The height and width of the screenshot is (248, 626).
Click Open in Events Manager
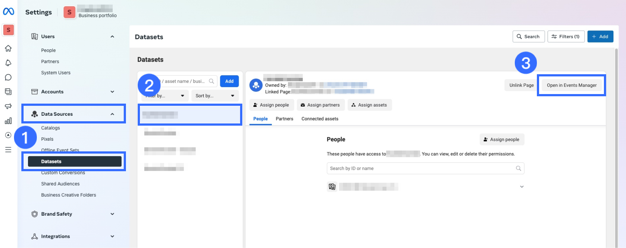coord(572,85)
